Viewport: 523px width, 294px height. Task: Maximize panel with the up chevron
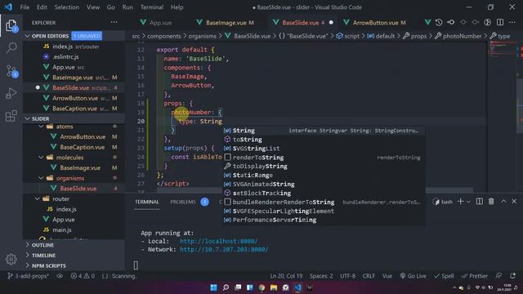tap(503, 202)
